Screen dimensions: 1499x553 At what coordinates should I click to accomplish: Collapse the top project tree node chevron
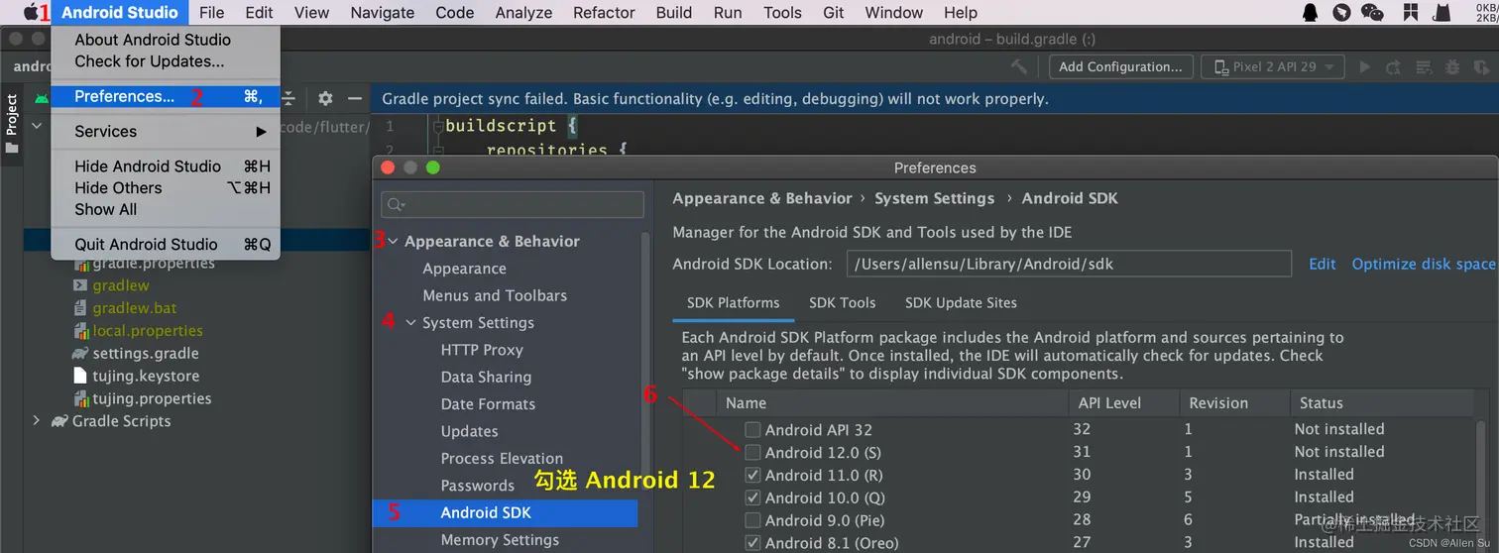[x=37, y=126]
